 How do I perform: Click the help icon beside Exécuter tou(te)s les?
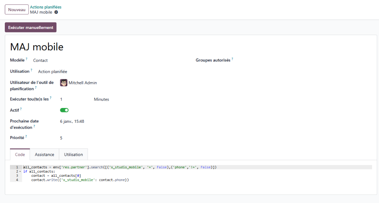pyautogui.click(x=51, y=98)
